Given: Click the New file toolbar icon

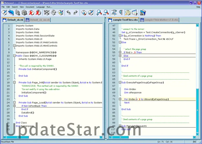Looking at the screenshot, I should [x=4, y=12].
